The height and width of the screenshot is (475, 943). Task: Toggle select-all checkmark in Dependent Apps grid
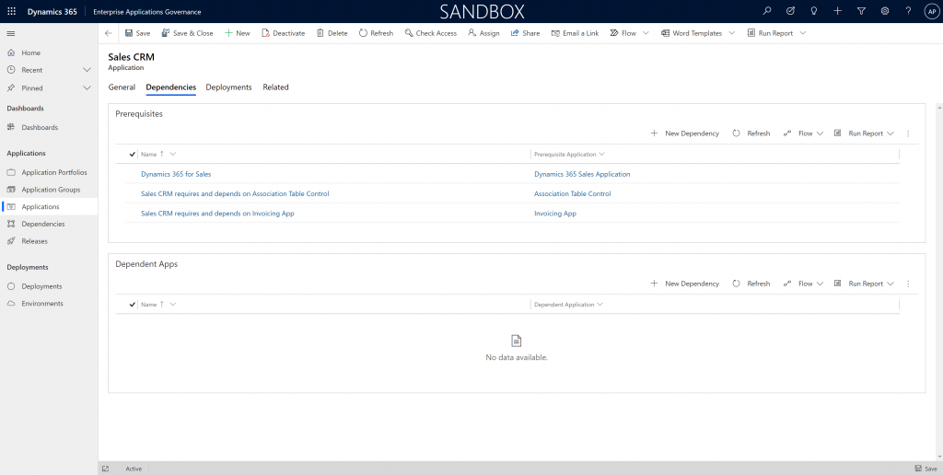coord(133,305)
